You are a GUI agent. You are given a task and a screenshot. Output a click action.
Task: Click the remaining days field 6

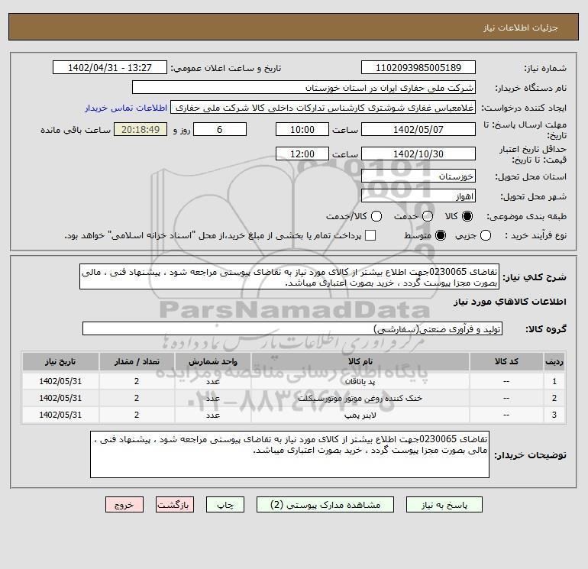tap(220, 129)
